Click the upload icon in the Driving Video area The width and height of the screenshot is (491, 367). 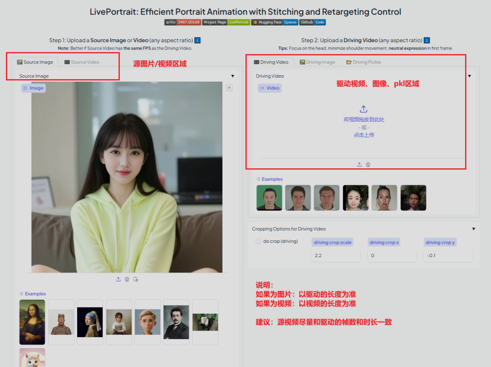tap(359, 165)
